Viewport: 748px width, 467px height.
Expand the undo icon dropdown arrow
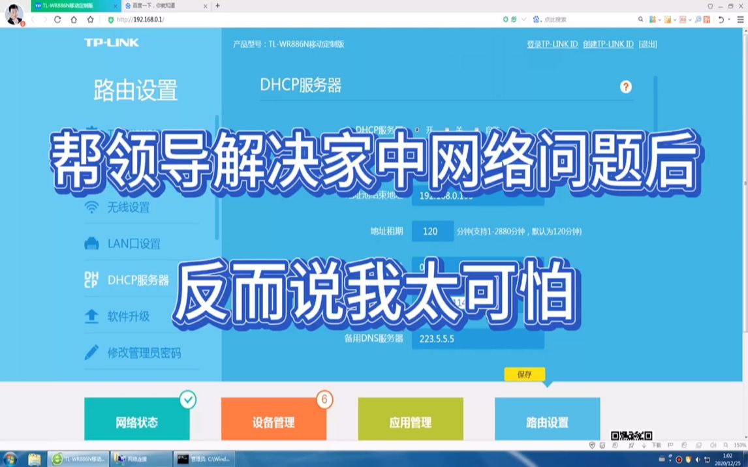tap(729, 20)
